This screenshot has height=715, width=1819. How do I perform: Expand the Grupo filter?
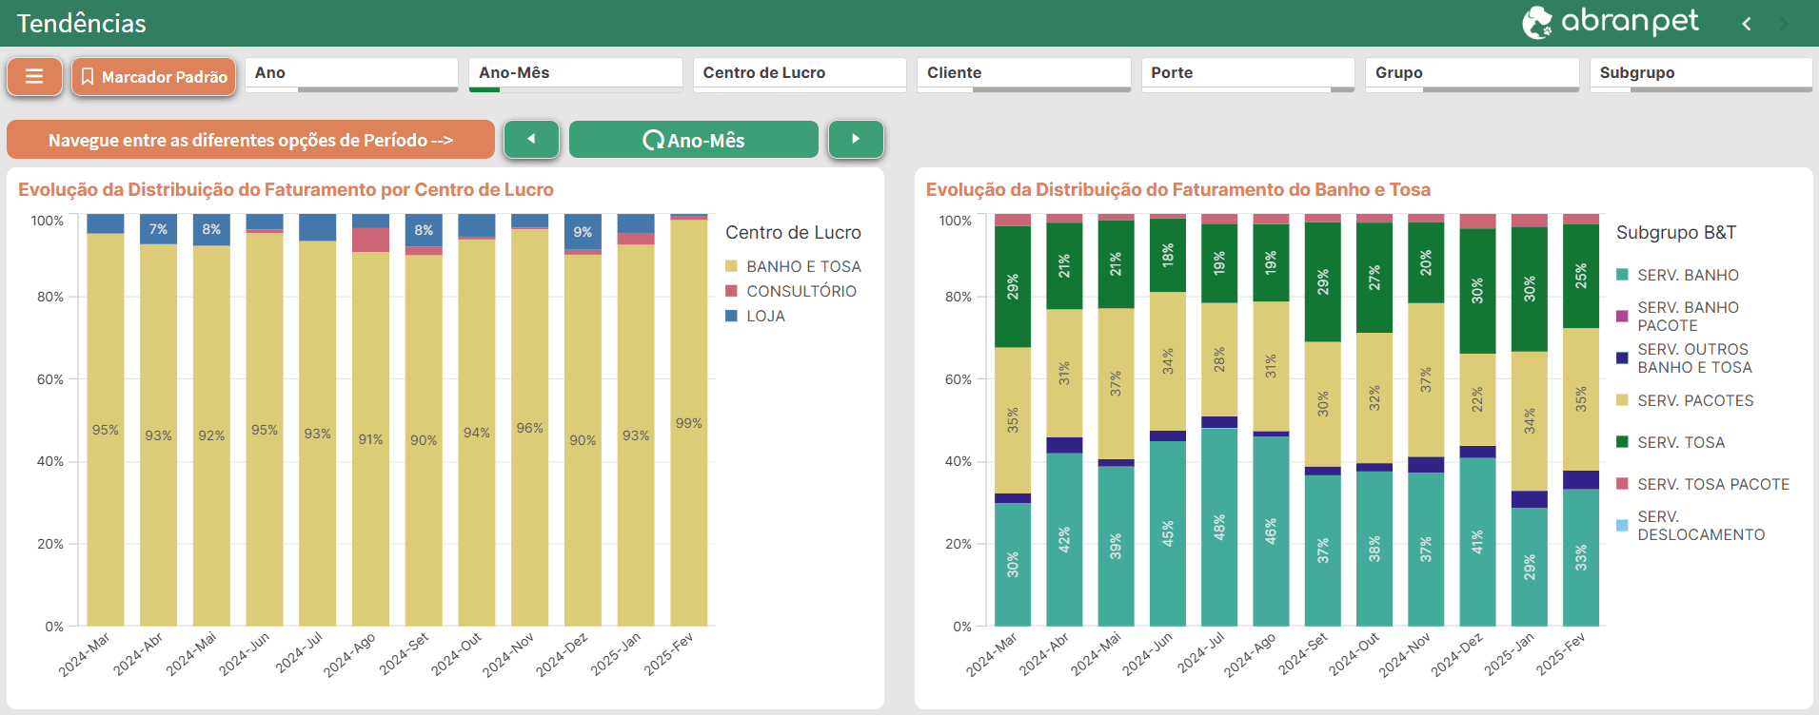click(1472, 73)
